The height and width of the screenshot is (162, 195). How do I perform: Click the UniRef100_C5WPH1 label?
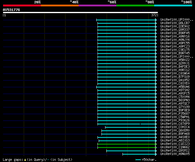coord(175,117)
